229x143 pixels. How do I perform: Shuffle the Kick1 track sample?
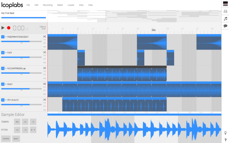pos(45,84)
